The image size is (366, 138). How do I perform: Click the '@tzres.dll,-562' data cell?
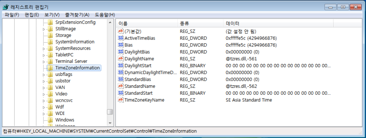[x=241, y=86]
